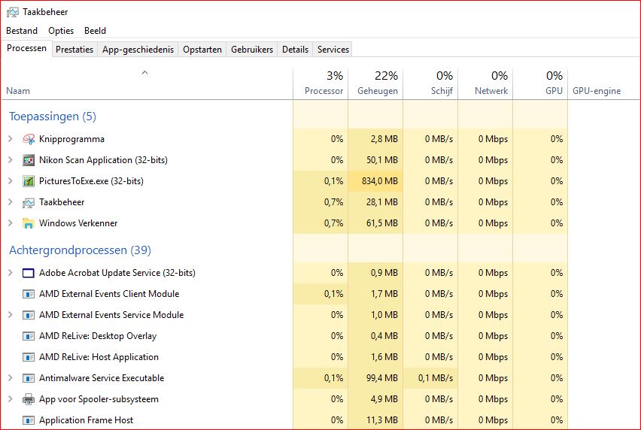This screenshot has width=641, height=430.
Task: Select the Processen tab
Action: (x=26, y=48)
